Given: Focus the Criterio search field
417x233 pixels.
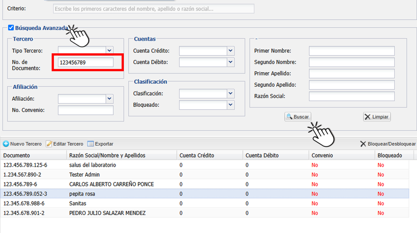Looking at the screenshot, I should pos(154,9).
